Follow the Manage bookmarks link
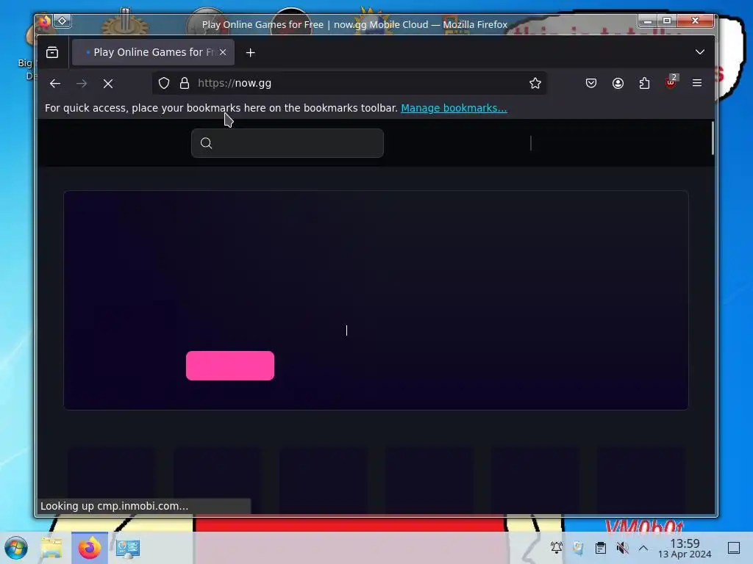The image size is (753, 564). (454, 108)
